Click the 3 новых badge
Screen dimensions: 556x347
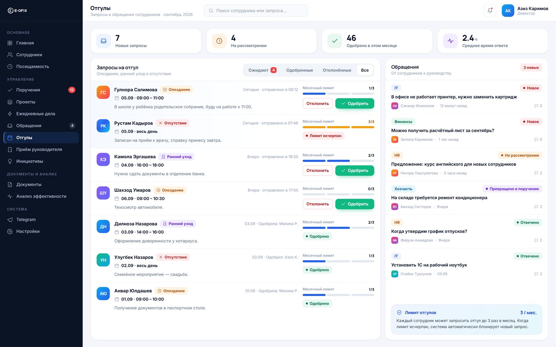pos(531,68)
